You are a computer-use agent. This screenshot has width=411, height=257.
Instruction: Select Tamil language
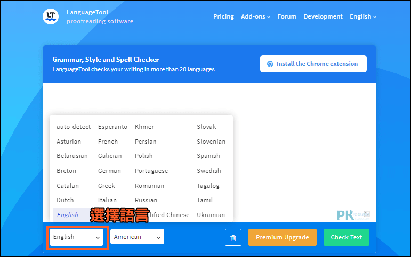pos(205,200)
